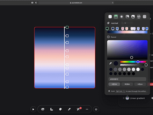Select the zigzag pattern fill type icon

pyautogui.click(x=139, y=17)
